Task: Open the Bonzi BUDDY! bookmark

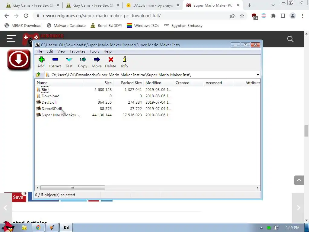Action: 107,25
